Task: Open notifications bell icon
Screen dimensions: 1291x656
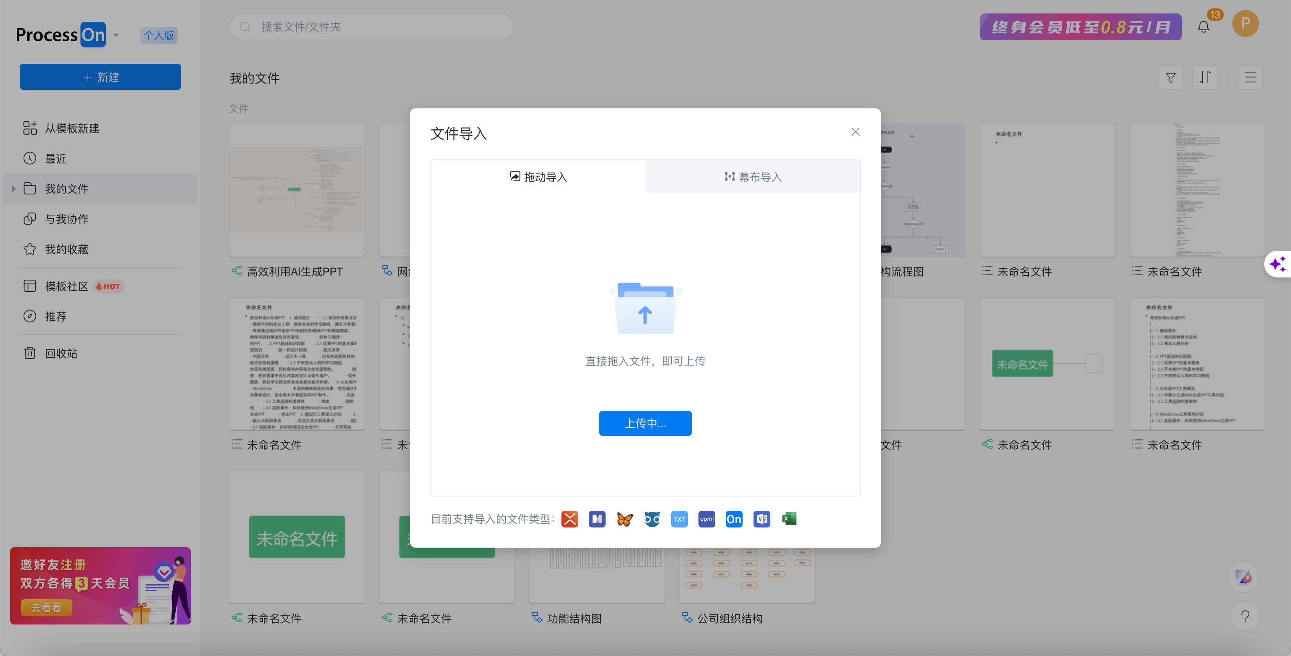Action: click(1203, 26)
